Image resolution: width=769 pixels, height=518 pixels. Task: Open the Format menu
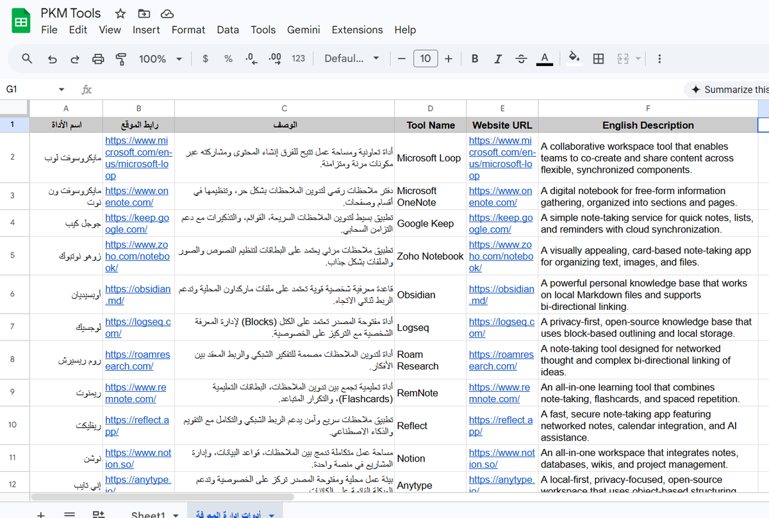tap(188, 29)
